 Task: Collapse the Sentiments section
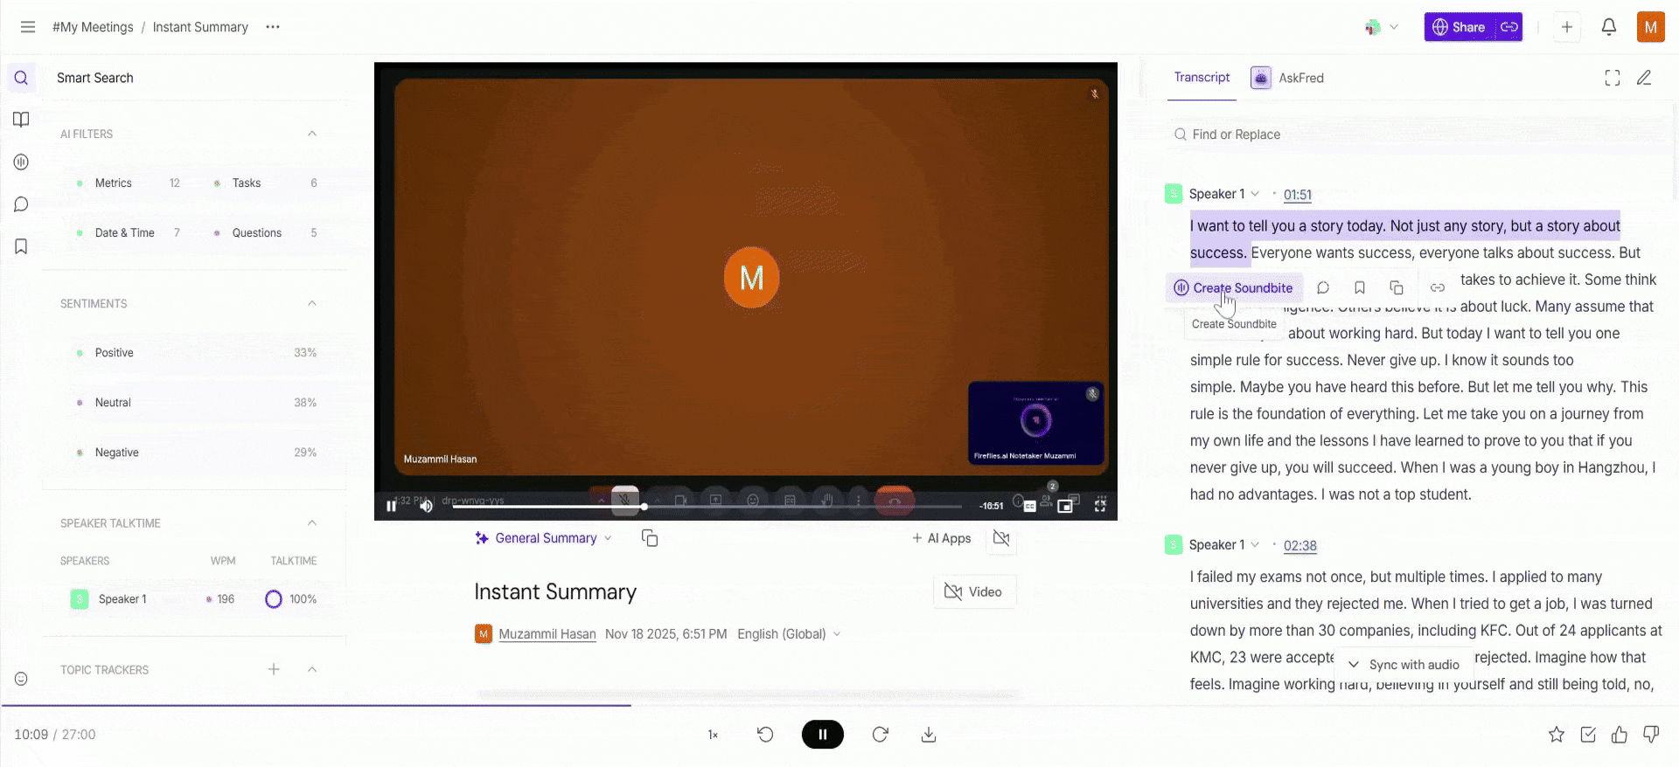312,303
